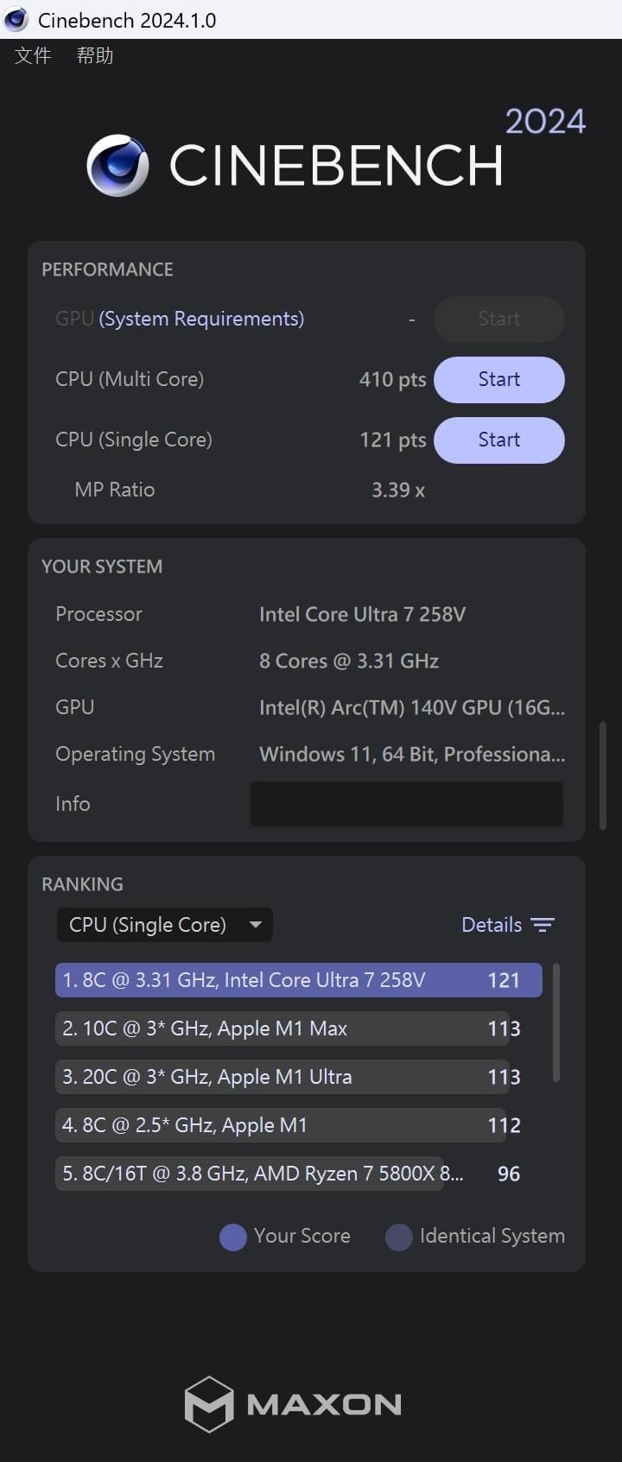Viewport: 622px width, 1462px height.
Task: Select the Intel Core Ultra 7 258V ranking entry
Action: click(298, 980)
